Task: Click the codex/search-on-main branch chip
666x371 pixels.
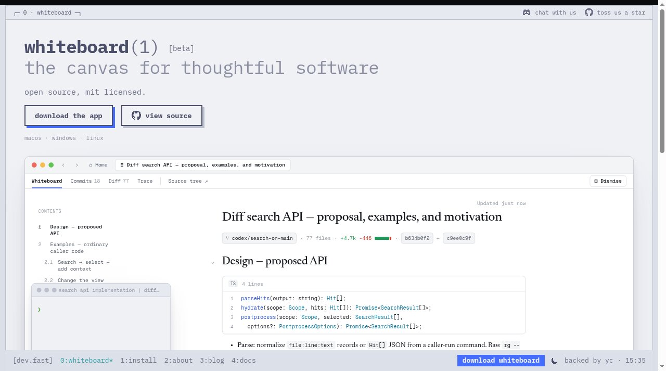Action: [x=259, y=238]
